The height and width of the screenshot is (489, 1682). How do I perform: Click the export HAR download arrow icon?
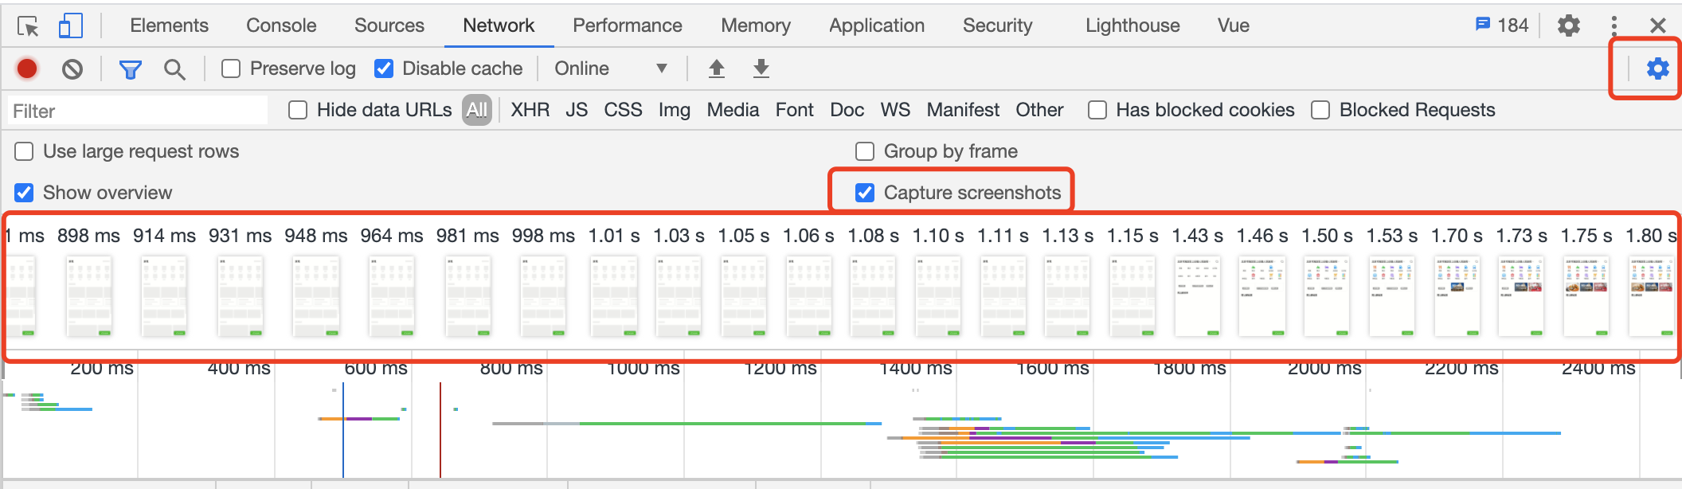point(761,68)
